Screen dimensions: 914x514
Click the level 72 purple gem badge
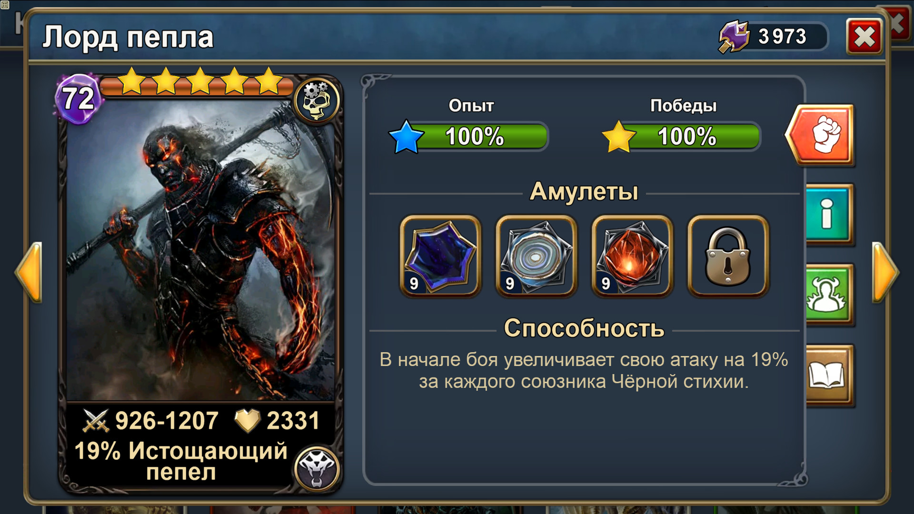point(79,99)
